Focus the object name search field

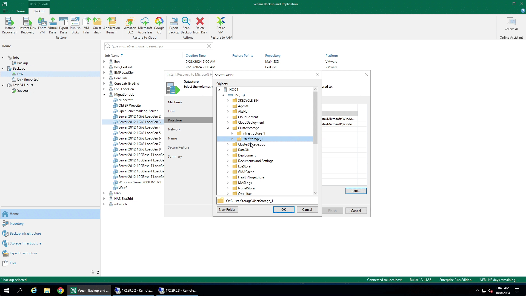[158, 46]
